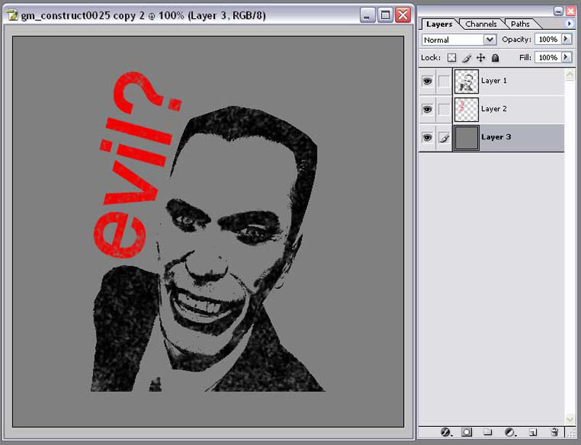Enable lock transparent pixels
Viewport: 581px width, 445px height.
tap(451, 57)
